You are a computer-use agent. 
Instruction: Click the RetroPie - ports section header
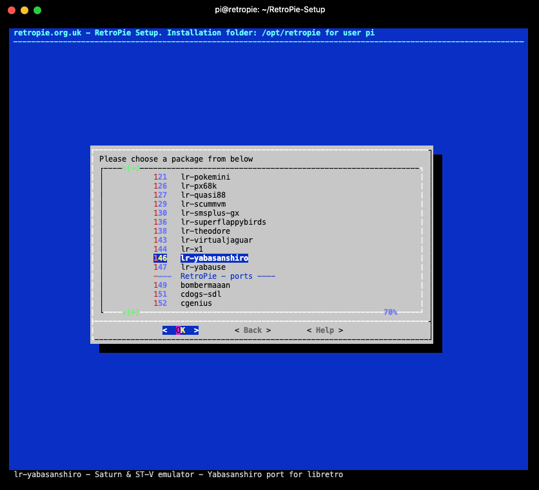214,276
